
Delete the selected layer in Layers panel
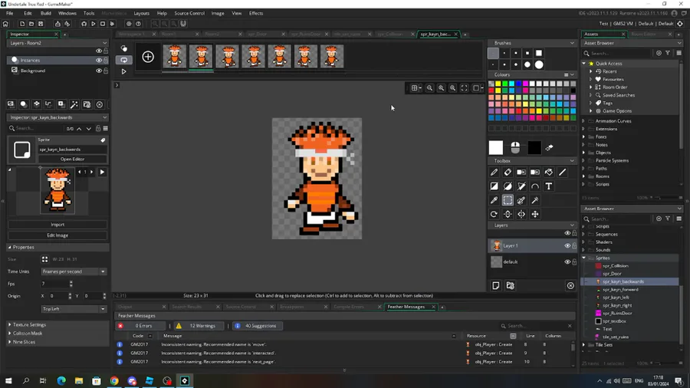pos(570,286)
